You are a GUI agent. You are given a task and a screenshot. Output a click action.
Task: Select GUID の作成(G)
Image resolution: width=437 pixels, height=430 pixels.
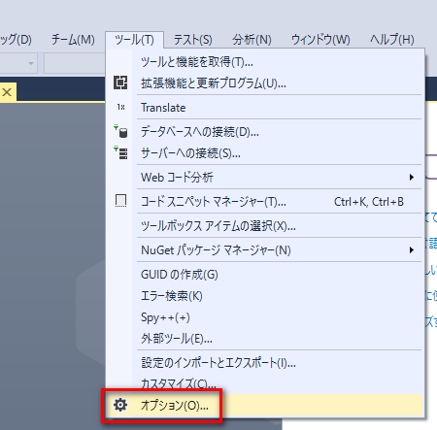tap(265, 275)
